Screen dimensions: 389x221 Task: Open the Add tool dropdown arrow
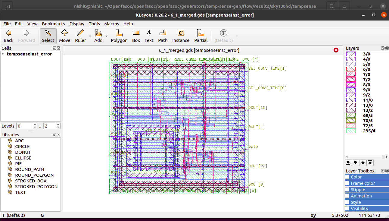point(106,36)
